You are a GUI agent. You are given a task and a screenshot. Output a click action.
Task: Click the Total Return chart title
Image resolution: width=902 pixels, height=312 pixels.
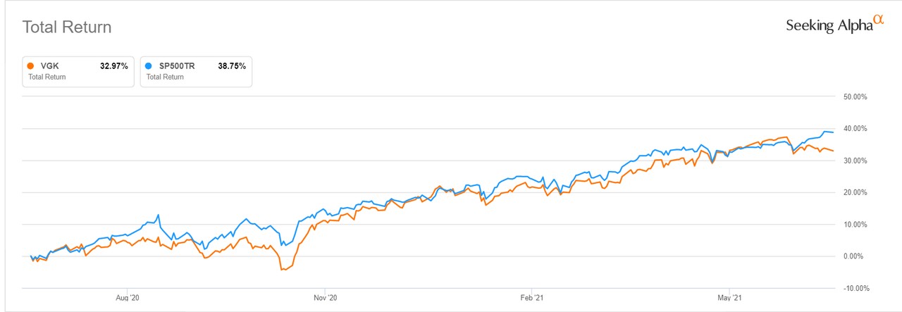[x=67, y=27]
